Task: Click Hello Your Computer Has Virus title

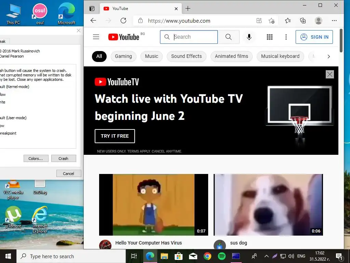Action: pyautogui.click(x=149, y=243)
